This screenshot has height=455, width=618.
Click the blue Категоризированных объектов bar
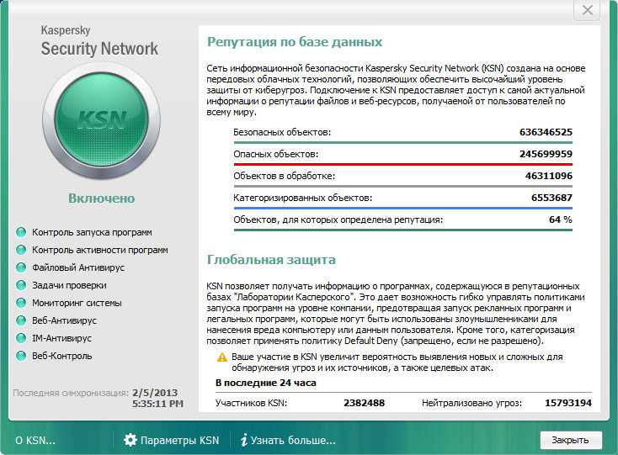402,208
